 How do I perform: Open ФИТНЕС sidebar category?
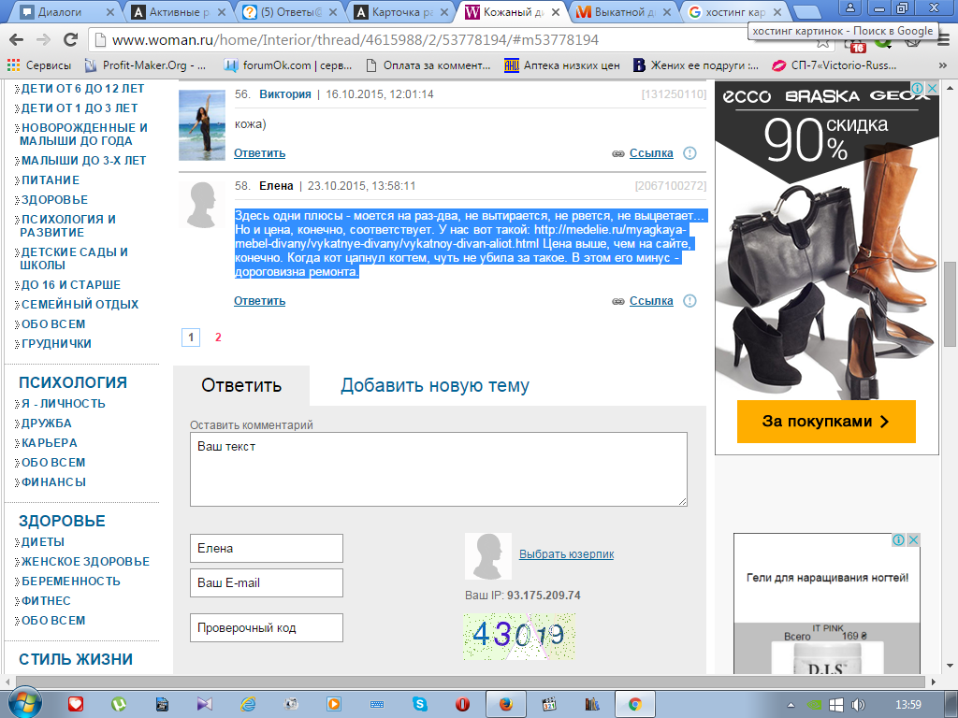(x=46, y=601)
